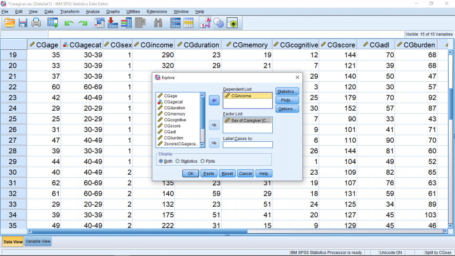Toggle the Value Labels icon
This screenshot has width=455, height=256.
204,23
